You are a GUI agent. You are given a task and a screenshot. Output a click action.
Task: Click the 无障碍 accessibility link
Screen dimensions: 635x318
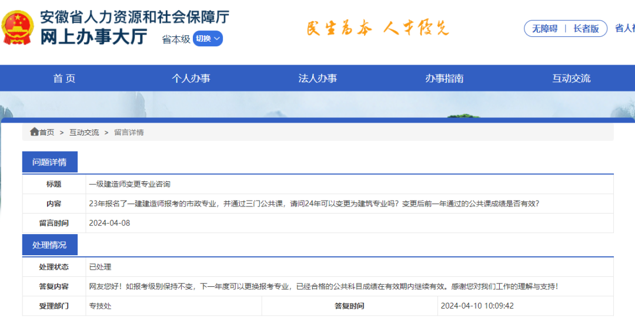click(x=544, y=29)
